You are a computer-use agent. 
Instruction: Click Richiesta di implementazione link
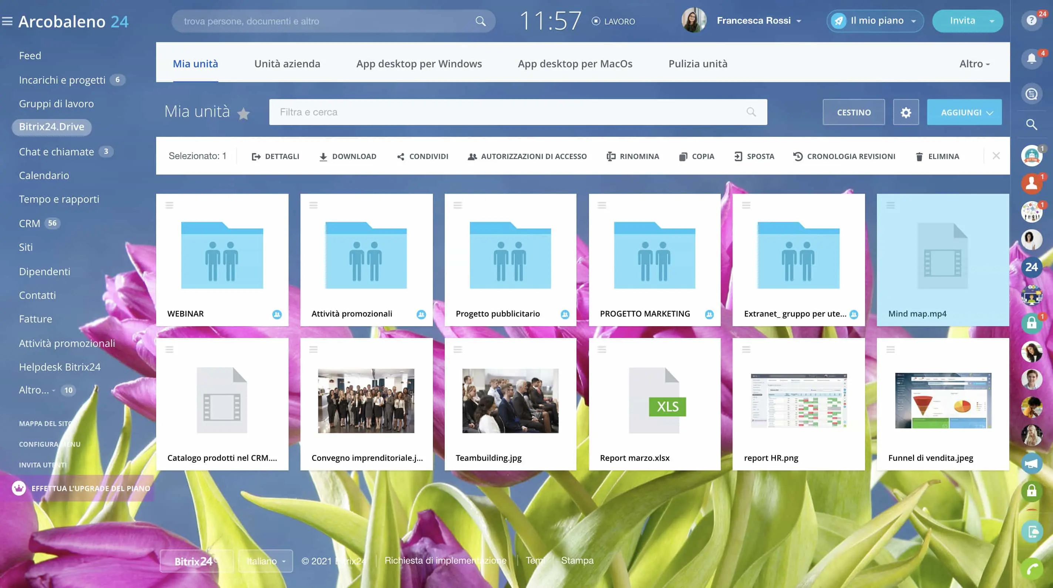click(445, 561)
